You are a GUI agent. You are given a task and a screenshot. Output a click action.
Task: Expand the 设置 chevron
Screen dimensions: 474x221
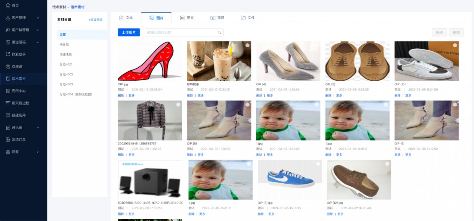tap(38, 152)
